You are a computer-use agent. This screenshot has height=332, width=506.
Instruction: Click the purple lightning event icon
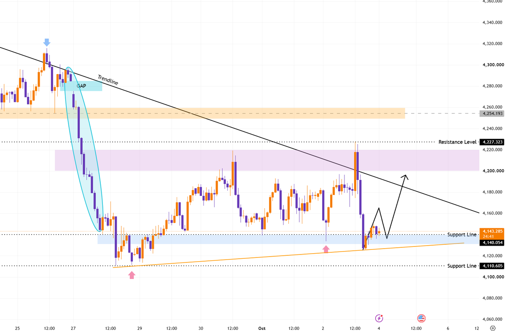click(379, 319)
